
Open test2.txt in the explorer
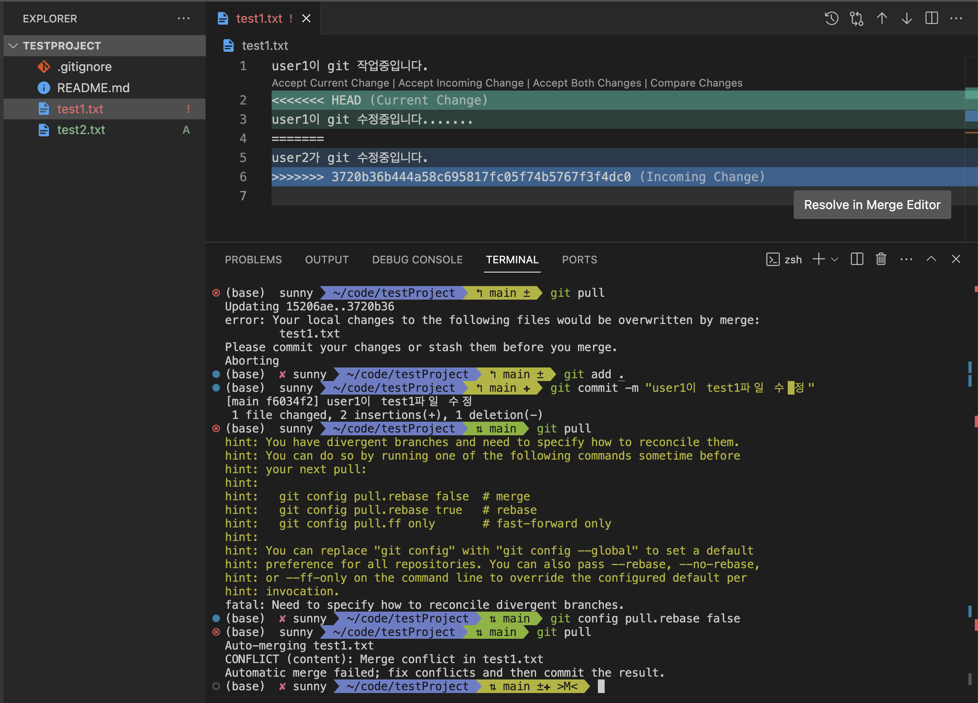click(x=81, y=130)
